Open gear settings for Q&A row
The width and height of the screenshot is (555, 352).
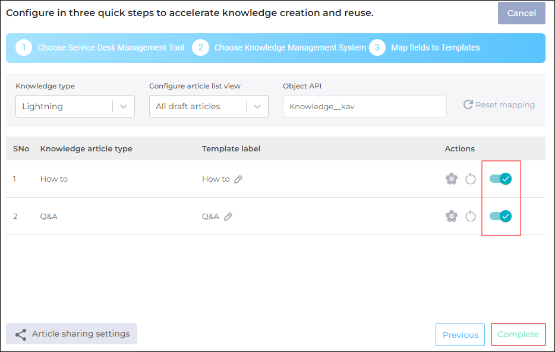(451, 216)
